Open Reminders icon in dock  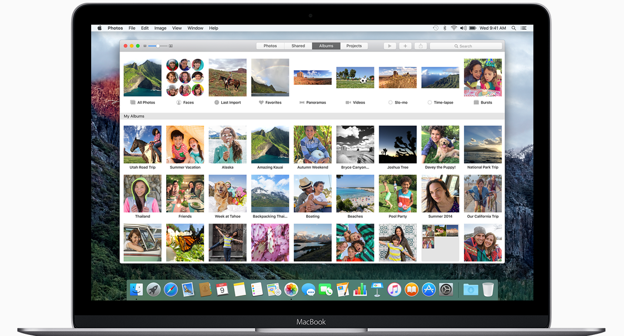(257, 289)
